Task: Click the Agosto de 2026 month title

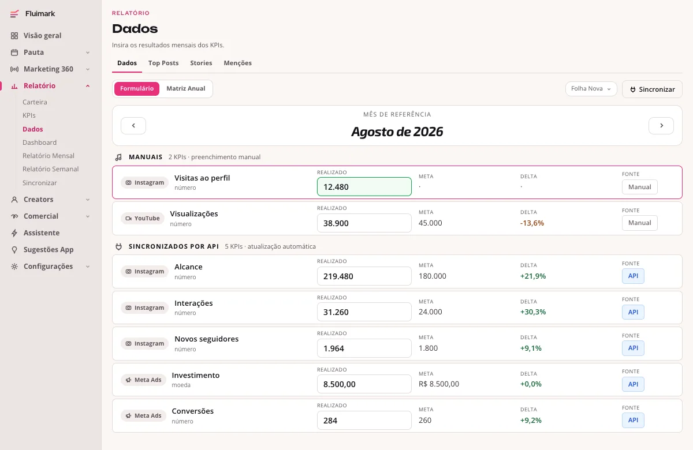Action: coord(397,132)
